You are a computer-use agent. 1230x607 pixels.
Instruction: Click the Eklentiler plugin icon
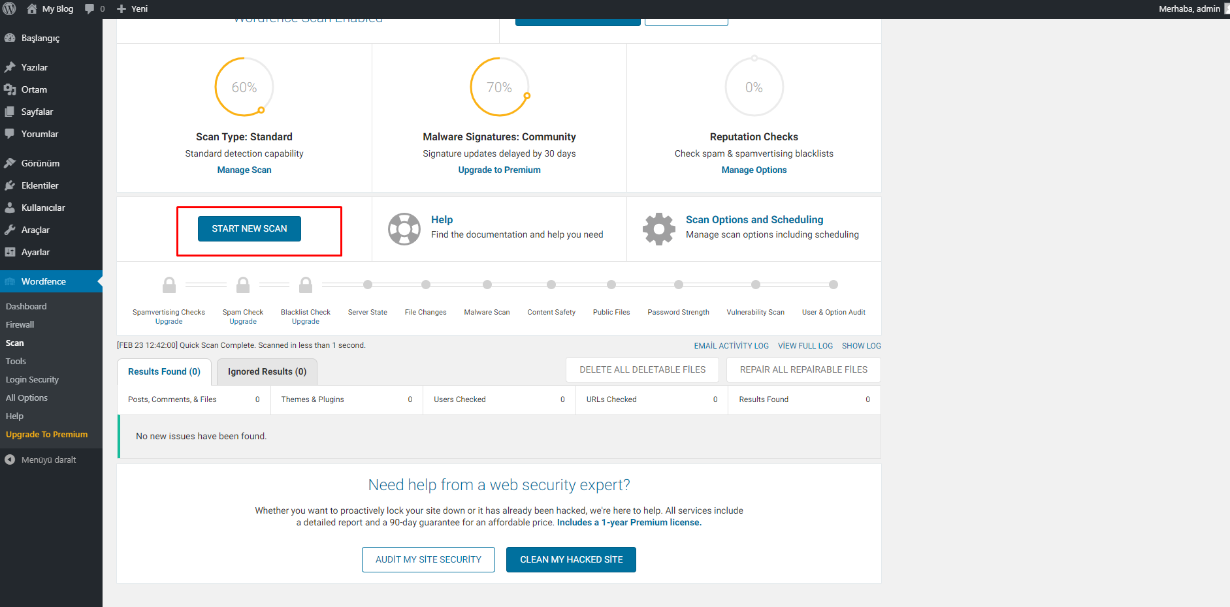point(10,185)
